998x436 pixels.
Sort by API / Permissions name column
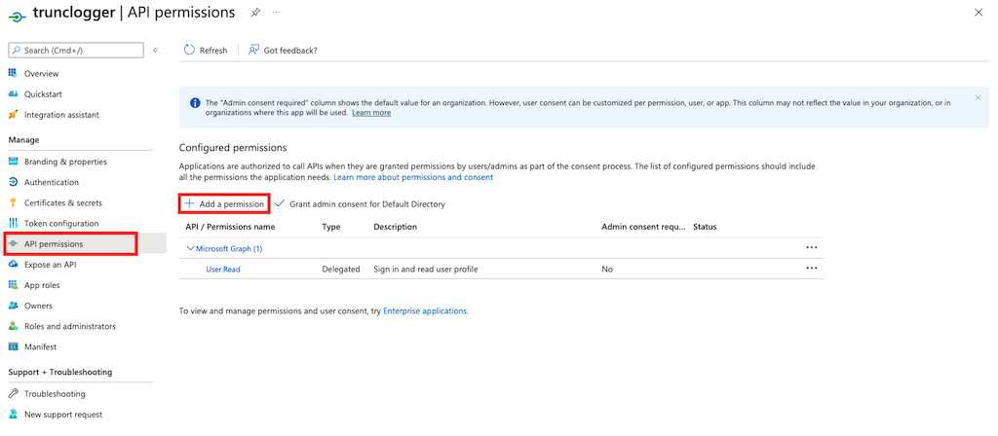coord(230,226)
